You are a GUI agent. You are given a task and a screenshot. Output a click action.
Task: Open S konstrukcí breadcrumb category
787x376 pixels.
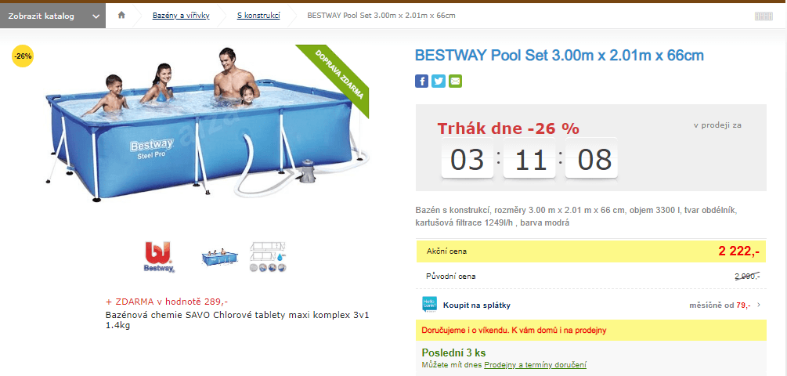(258, 16)
